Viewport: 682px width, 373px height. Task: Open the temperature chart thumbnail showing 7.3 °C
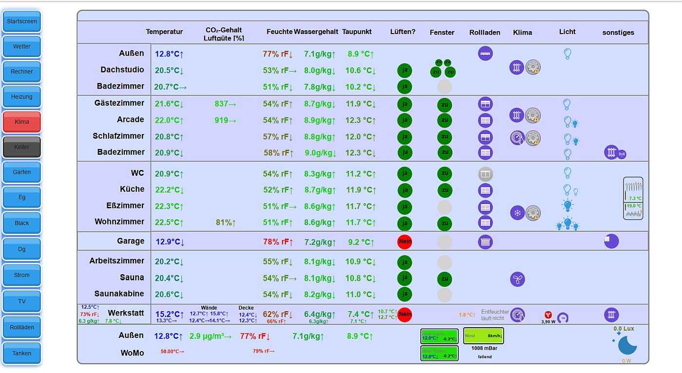click(633, 198)
